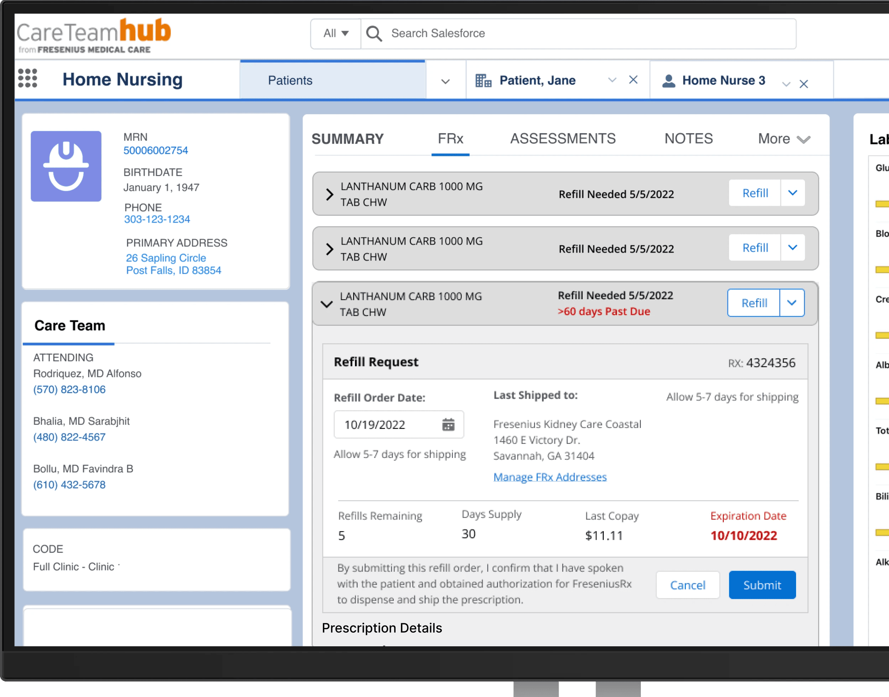Viewport: 889px width, 697px height.
Task: Expand the second Lanthanum Carb prescription row
Action: [330, 249]
